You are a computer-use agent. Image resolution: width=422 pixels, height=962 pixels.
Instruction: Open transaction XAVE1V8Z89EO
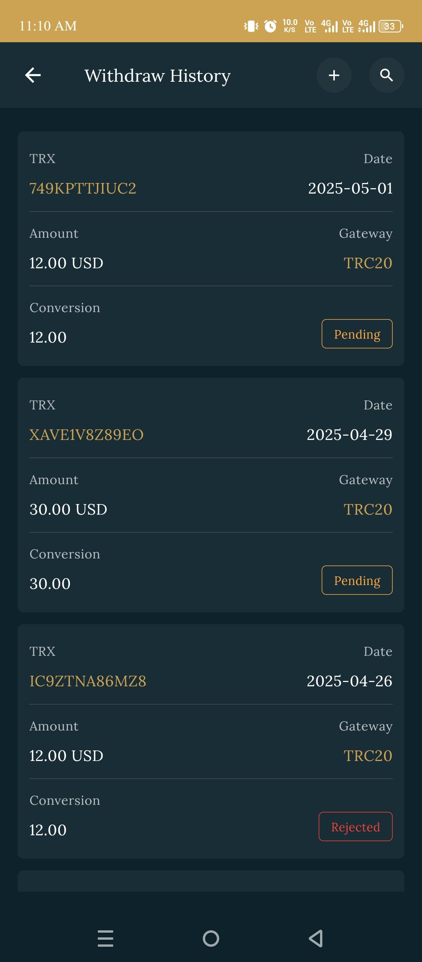click(x=86, y=435)
